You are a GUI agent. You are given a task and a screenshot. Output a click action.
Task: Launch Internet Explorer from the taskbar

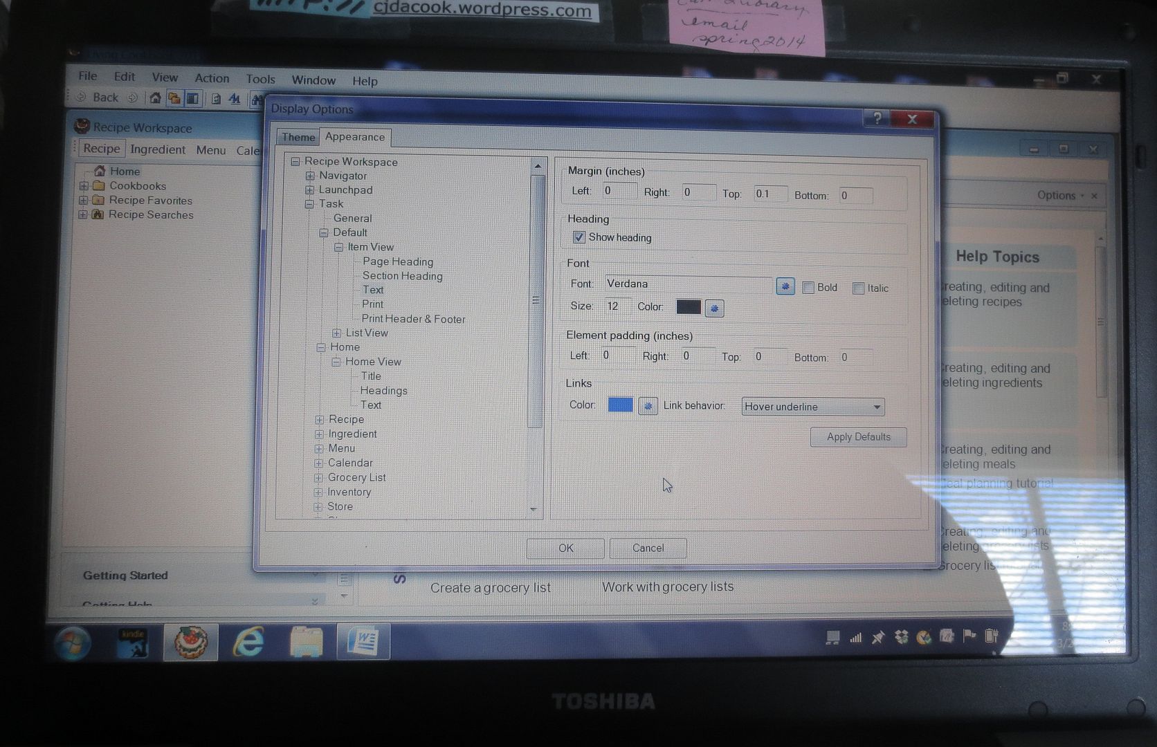pyautogui.click(x=248, y=643)
